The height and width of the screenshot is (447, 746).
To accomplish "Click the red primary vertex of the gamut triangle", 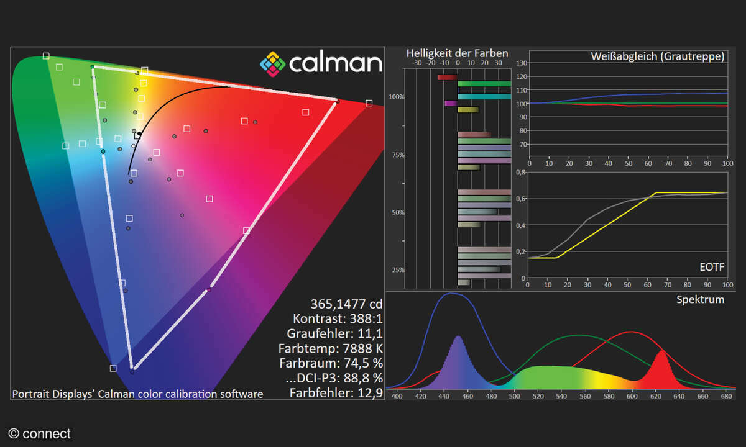I will pos(338,100).
